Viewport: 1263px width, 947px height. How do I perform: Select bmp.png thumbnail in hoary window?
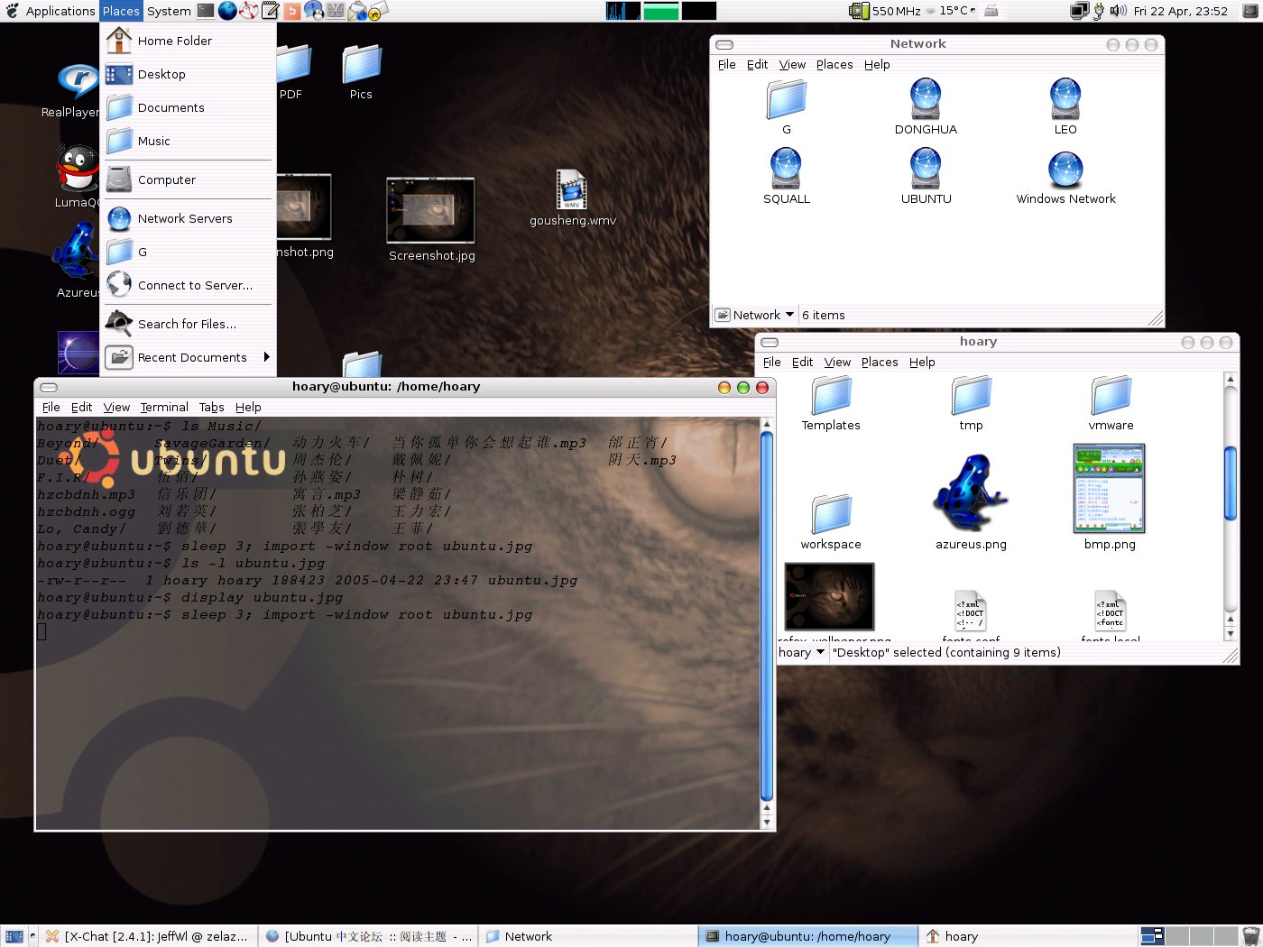click(x=1110, y=496)
